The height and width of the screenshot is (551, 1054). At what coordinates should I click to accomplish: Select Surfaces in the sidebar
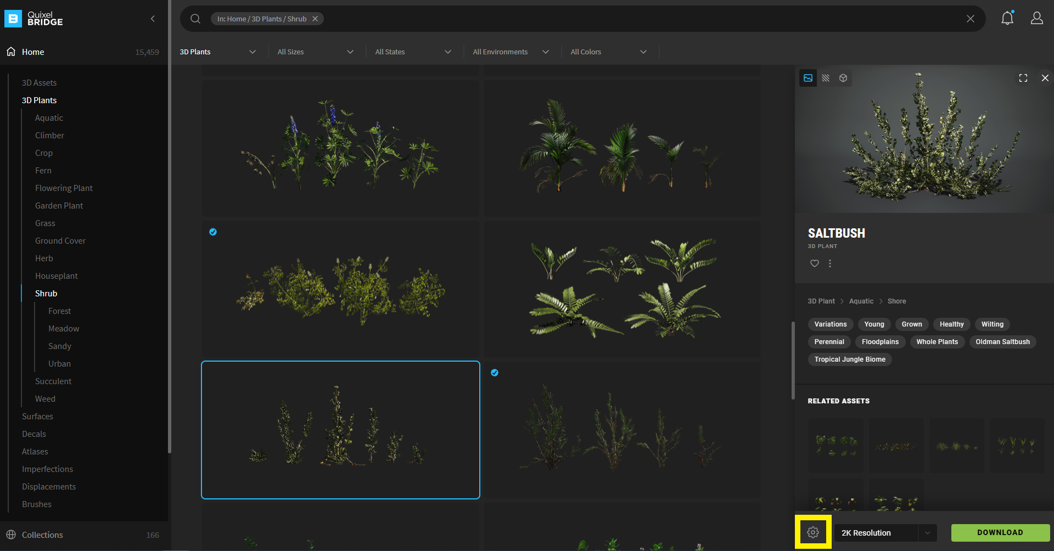pos(37,417)
